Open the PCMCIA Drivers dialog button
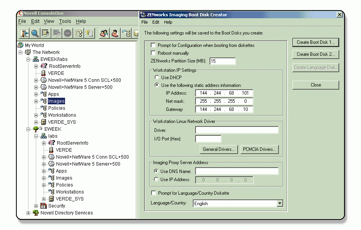The image size is (361, 230). pos(259,149)
